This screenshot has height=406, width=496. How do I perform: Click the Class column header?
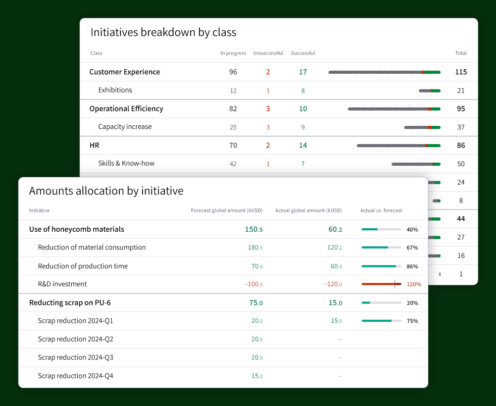[x=96, y=53]
